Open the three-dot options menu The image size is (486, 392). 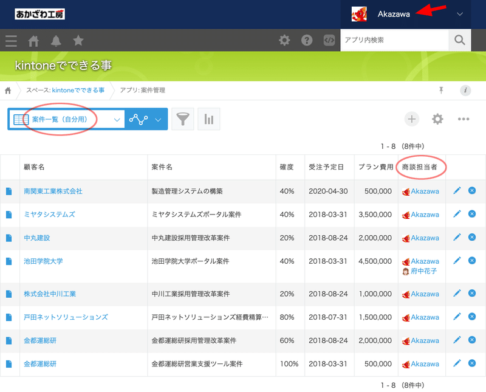[464, 119]
